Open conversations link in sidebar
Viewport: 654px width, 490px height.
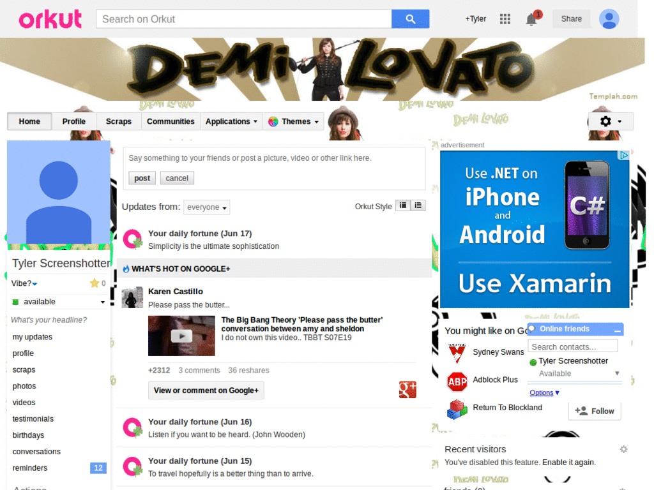coord(36,452)
